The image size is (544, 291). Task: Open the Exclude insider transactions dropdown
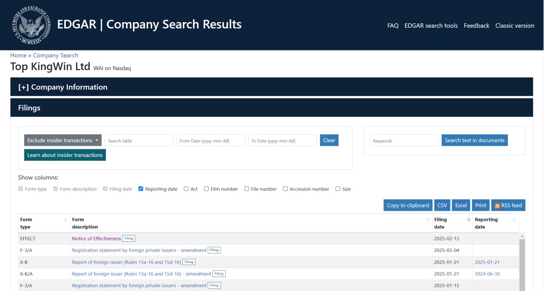pyautogui.click(x=63, y=140)
